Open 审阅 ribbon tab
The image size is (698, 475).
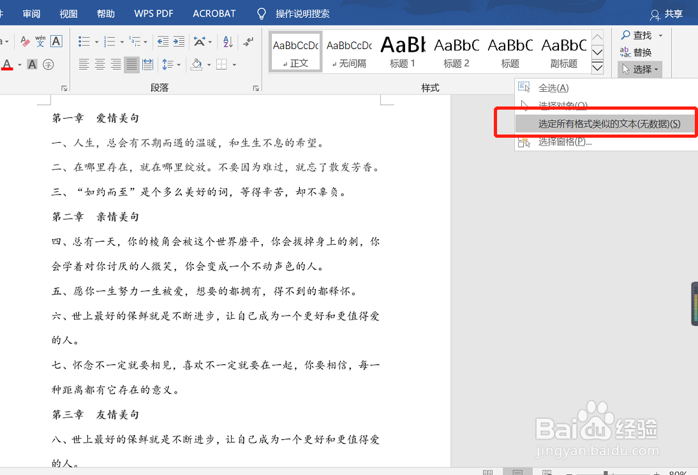31,14
